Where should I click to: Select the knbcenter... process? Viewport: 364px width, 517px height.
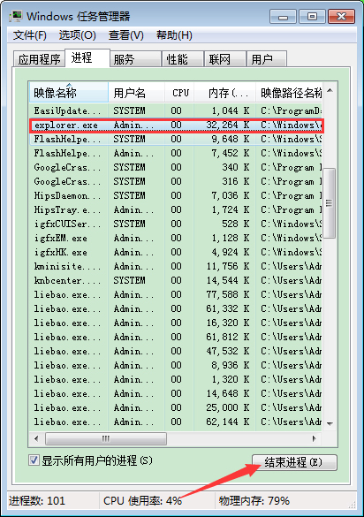tap(176, 280)
